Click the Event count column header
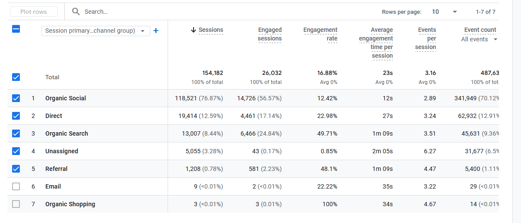The image size is (521, 223). tap(480, 30)
